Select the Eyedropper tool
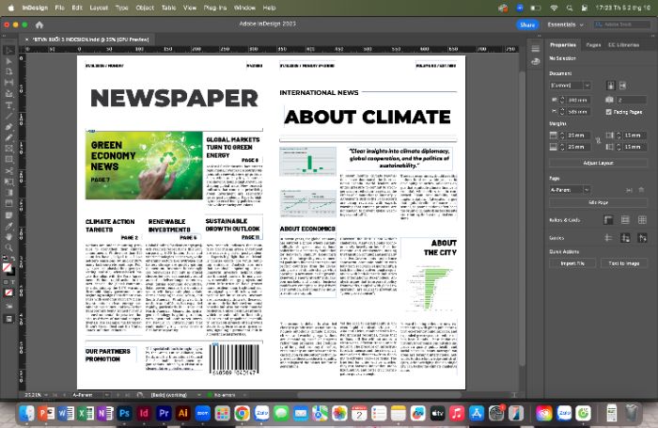658x428 pixels. (8, 226)
